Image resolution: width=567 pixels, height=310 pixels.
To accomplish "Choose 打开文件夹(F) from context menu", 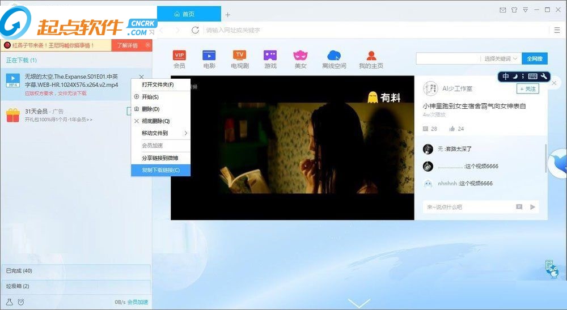I will pyautogui.click(x=160, y=84).
